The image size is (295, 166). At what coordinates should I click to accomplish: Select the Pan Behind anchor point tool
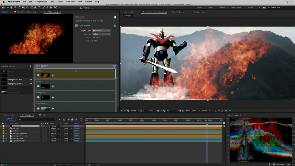click(x=27, y=7)
